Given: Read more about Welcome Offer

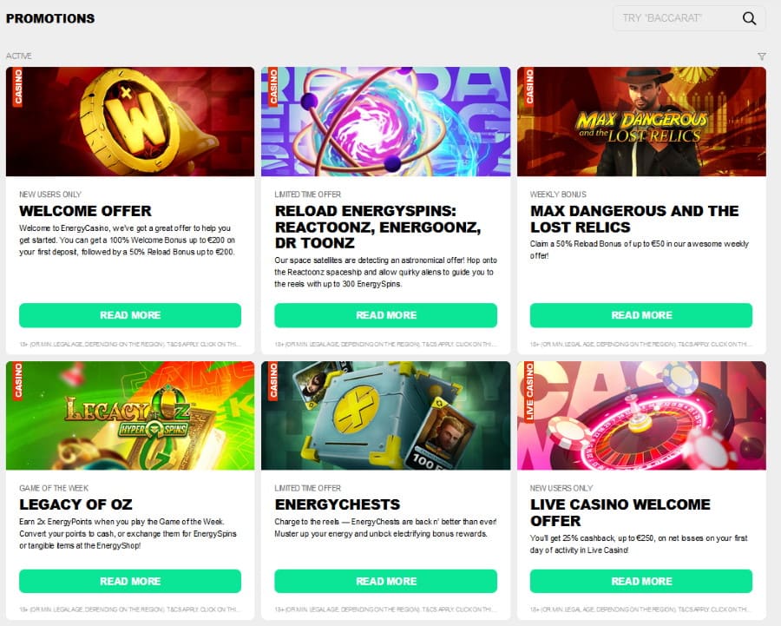Looking at the screenshot, I should point(130,315).
